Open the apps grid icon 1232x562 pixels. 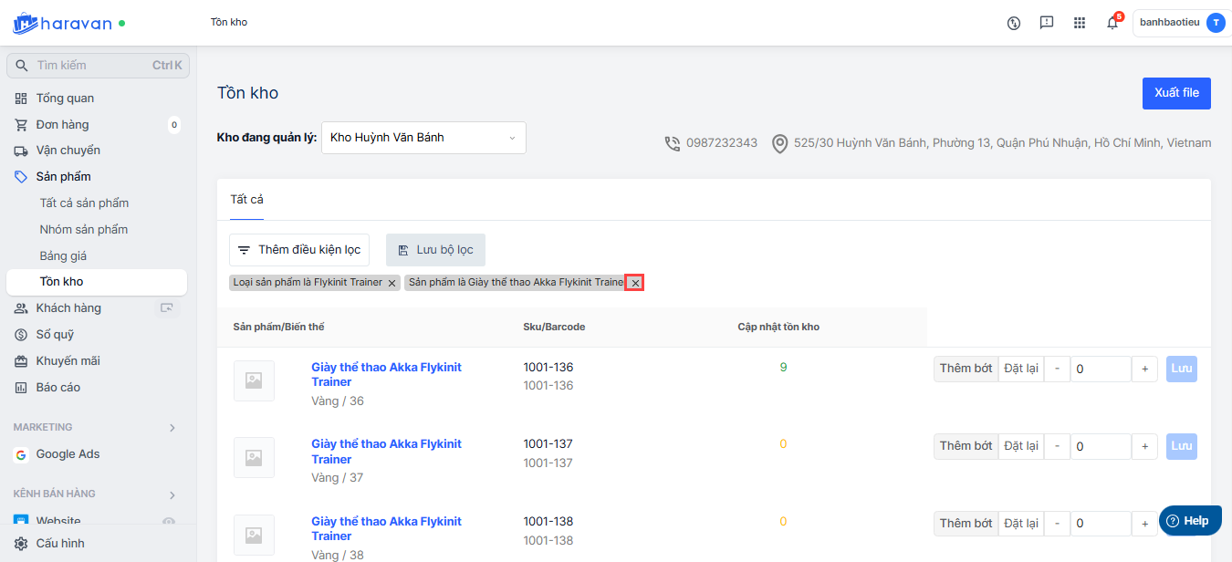pos(1080,23)
